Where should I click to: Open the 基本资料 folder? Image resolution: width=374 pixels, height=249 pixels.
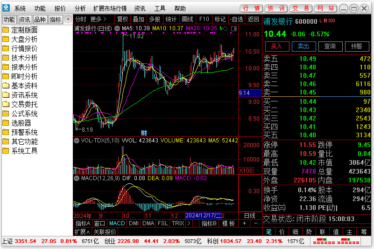click(x=20, y=86)
